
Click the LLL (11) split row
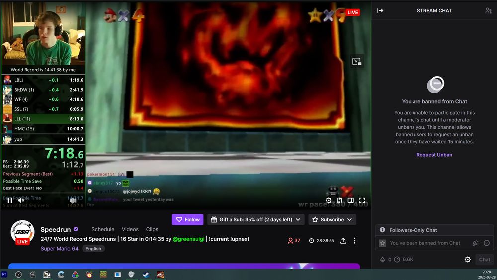point(43,119)
